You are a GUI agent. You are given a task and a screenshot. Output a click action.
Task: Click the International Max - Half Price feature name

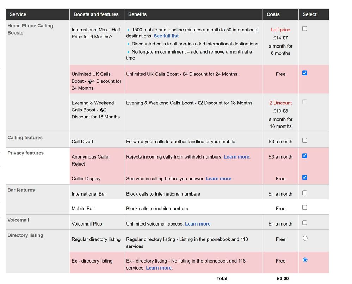[96, 33]
